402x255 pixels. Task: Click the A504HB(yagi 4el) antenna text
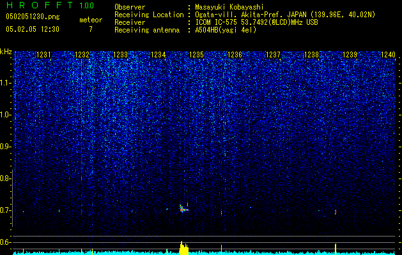(x=226, y=30)
